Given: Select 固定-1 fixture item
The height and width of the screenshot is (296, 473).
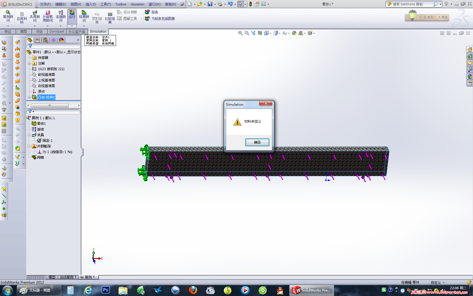Looking at the screenshot, I should click(x=45, y=141).
